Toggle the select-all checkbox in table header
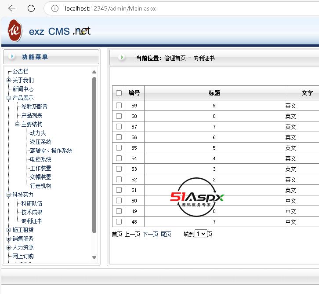Screen dimensions: 319x294 click(119, 93)
